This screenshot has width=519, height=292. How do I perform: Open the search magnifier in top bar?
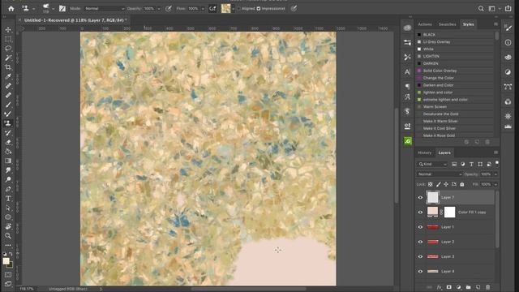tap(481, 9)
